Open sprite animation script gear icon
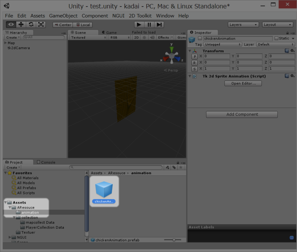297x252 pixels. 293,76
